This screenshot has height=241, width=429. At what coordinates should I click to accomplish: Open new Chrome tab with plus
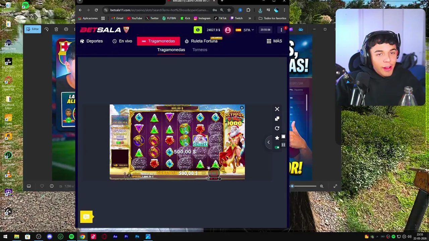222,1
